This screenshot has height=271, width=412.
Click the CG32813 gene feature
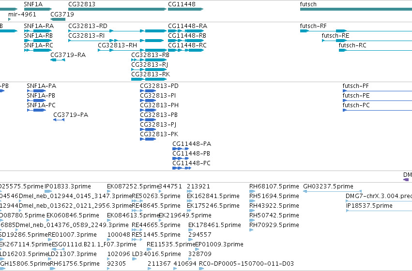tap(118, 9)
